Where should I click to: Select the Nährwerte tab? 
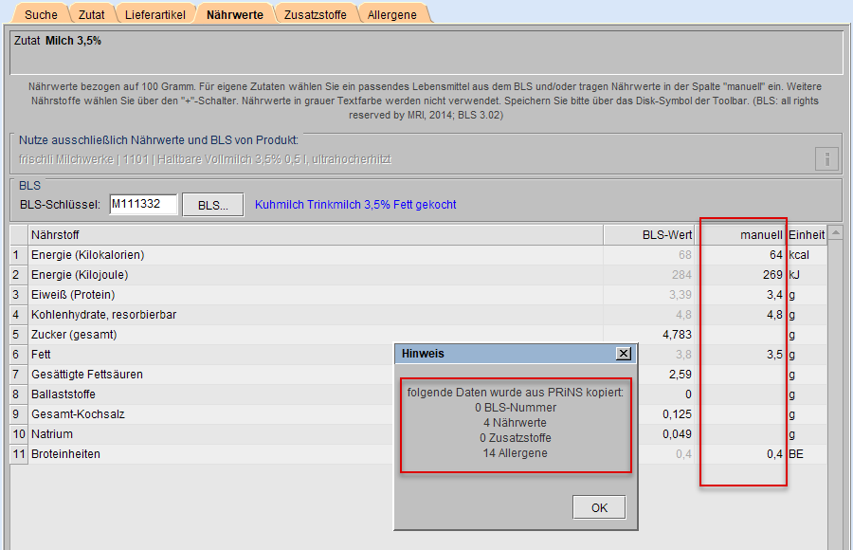pos(234,14)
